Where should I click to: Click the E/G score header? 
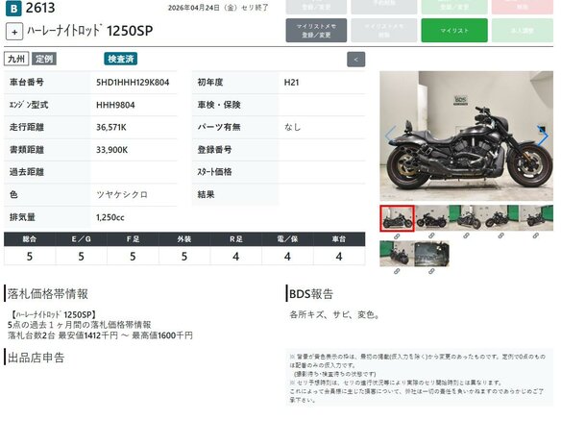(x=82, y=239)
